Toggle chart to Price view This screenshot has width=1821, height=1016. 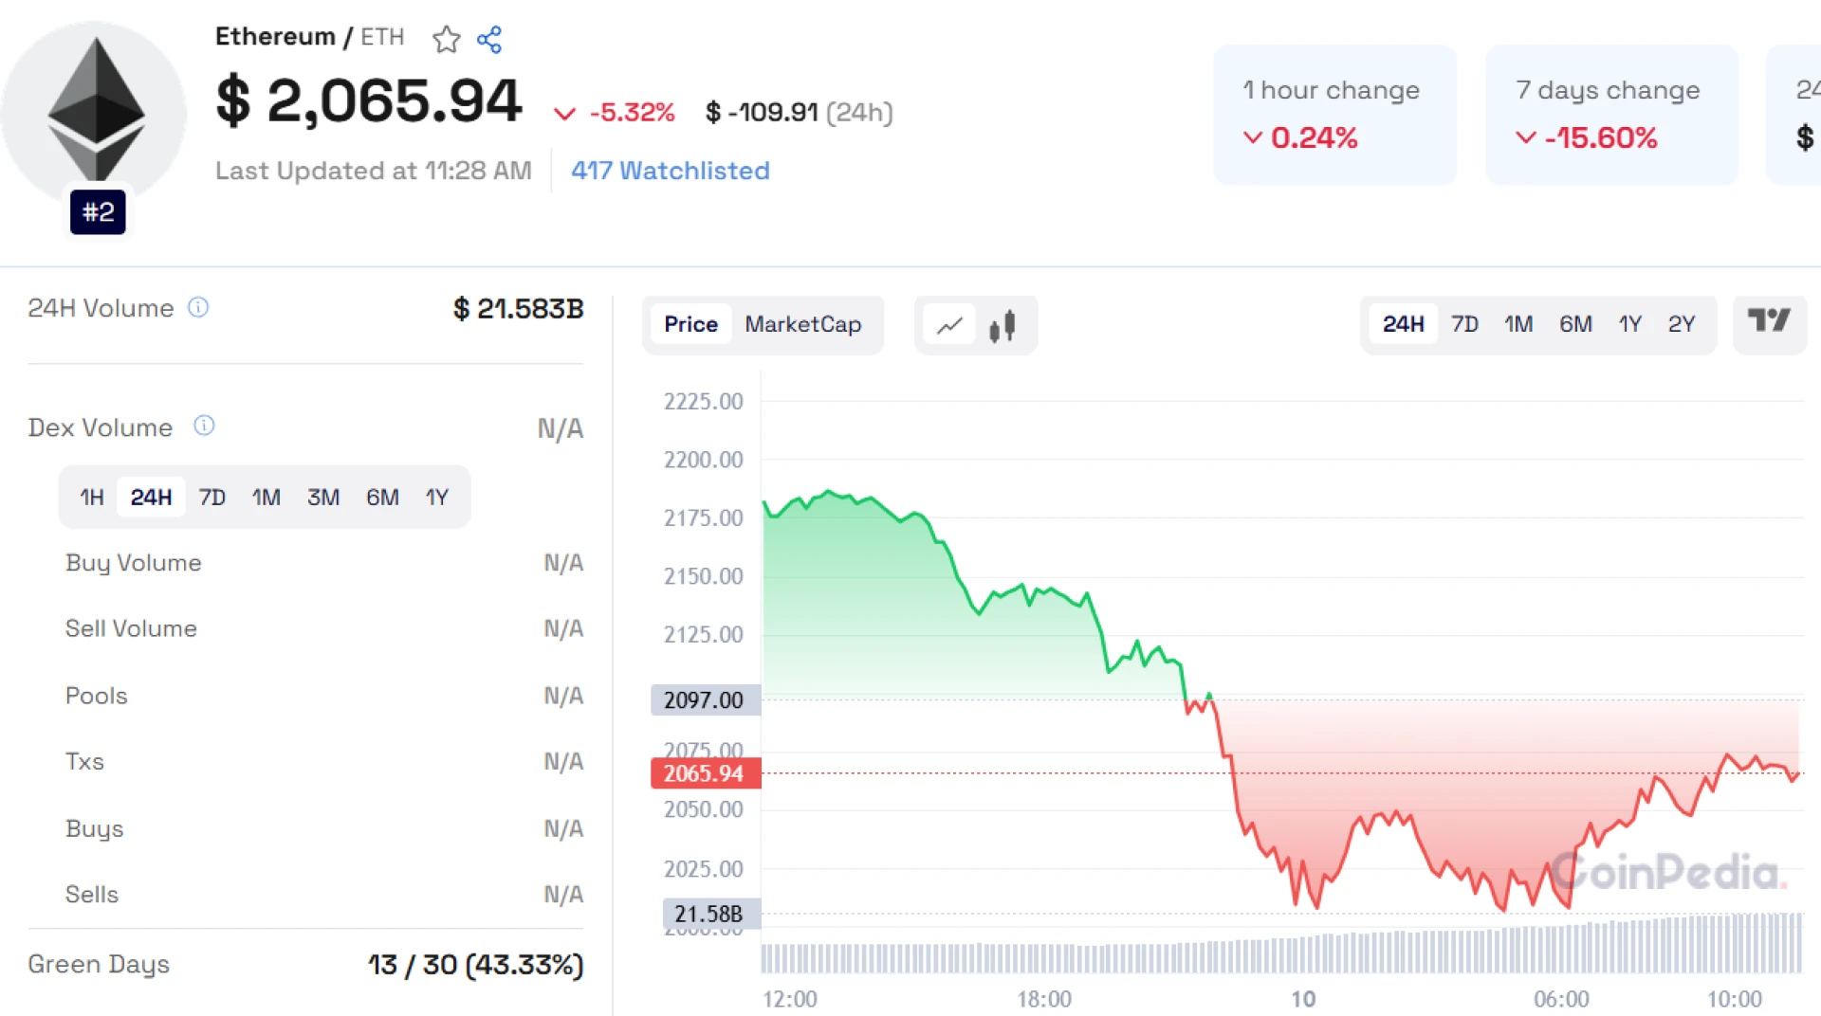click(x=690, y=324)
